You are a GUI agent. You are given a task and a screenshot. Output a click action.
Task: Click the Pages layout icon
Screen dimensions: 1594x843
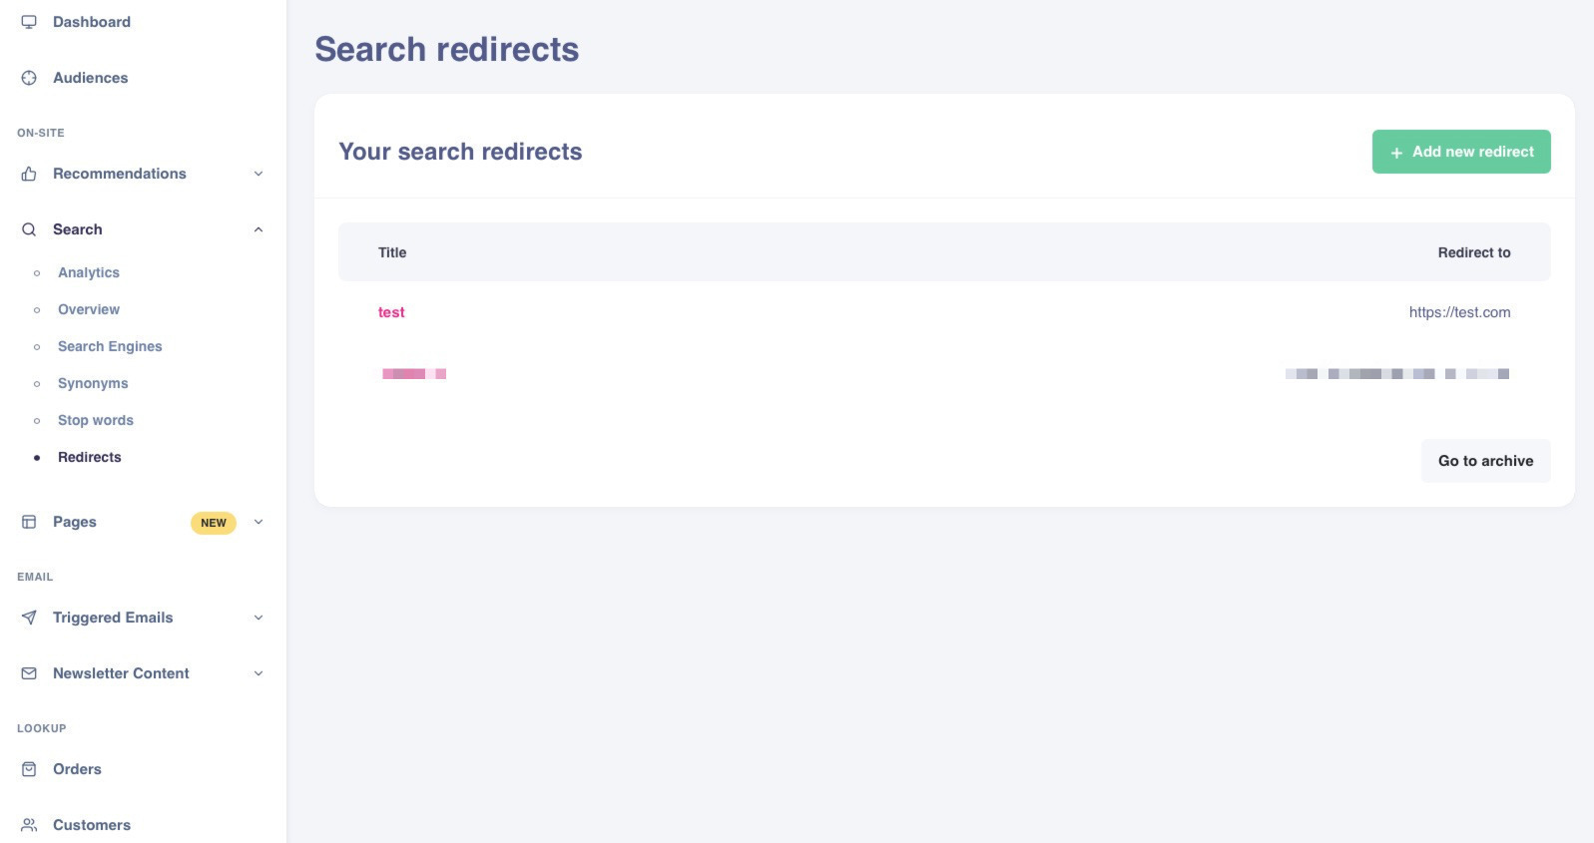29,522
